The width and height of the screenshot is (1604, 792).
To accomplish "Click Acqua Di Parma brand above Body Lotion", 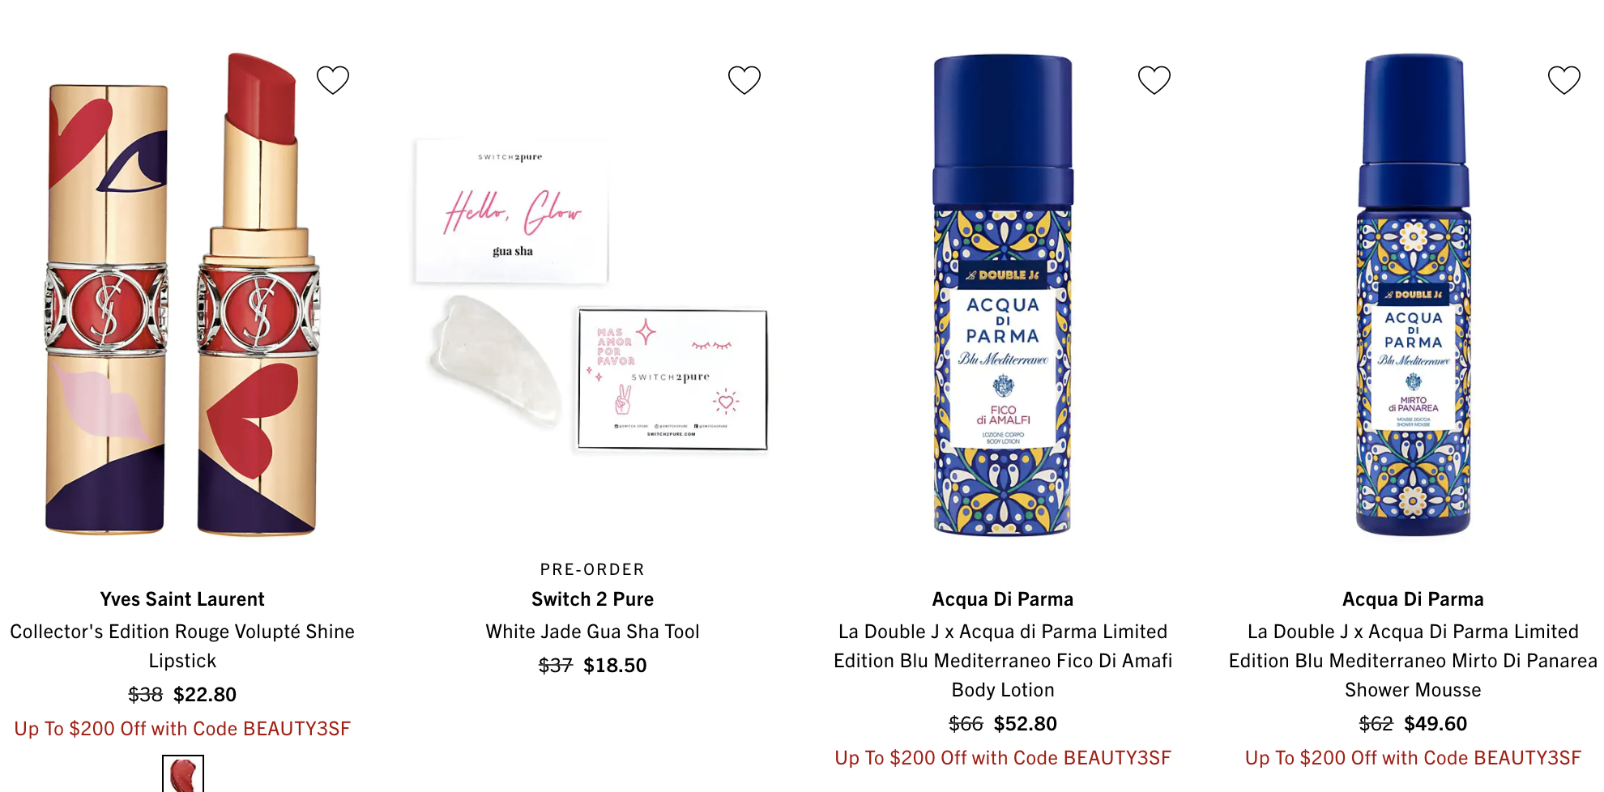I will pos(1003,599).
